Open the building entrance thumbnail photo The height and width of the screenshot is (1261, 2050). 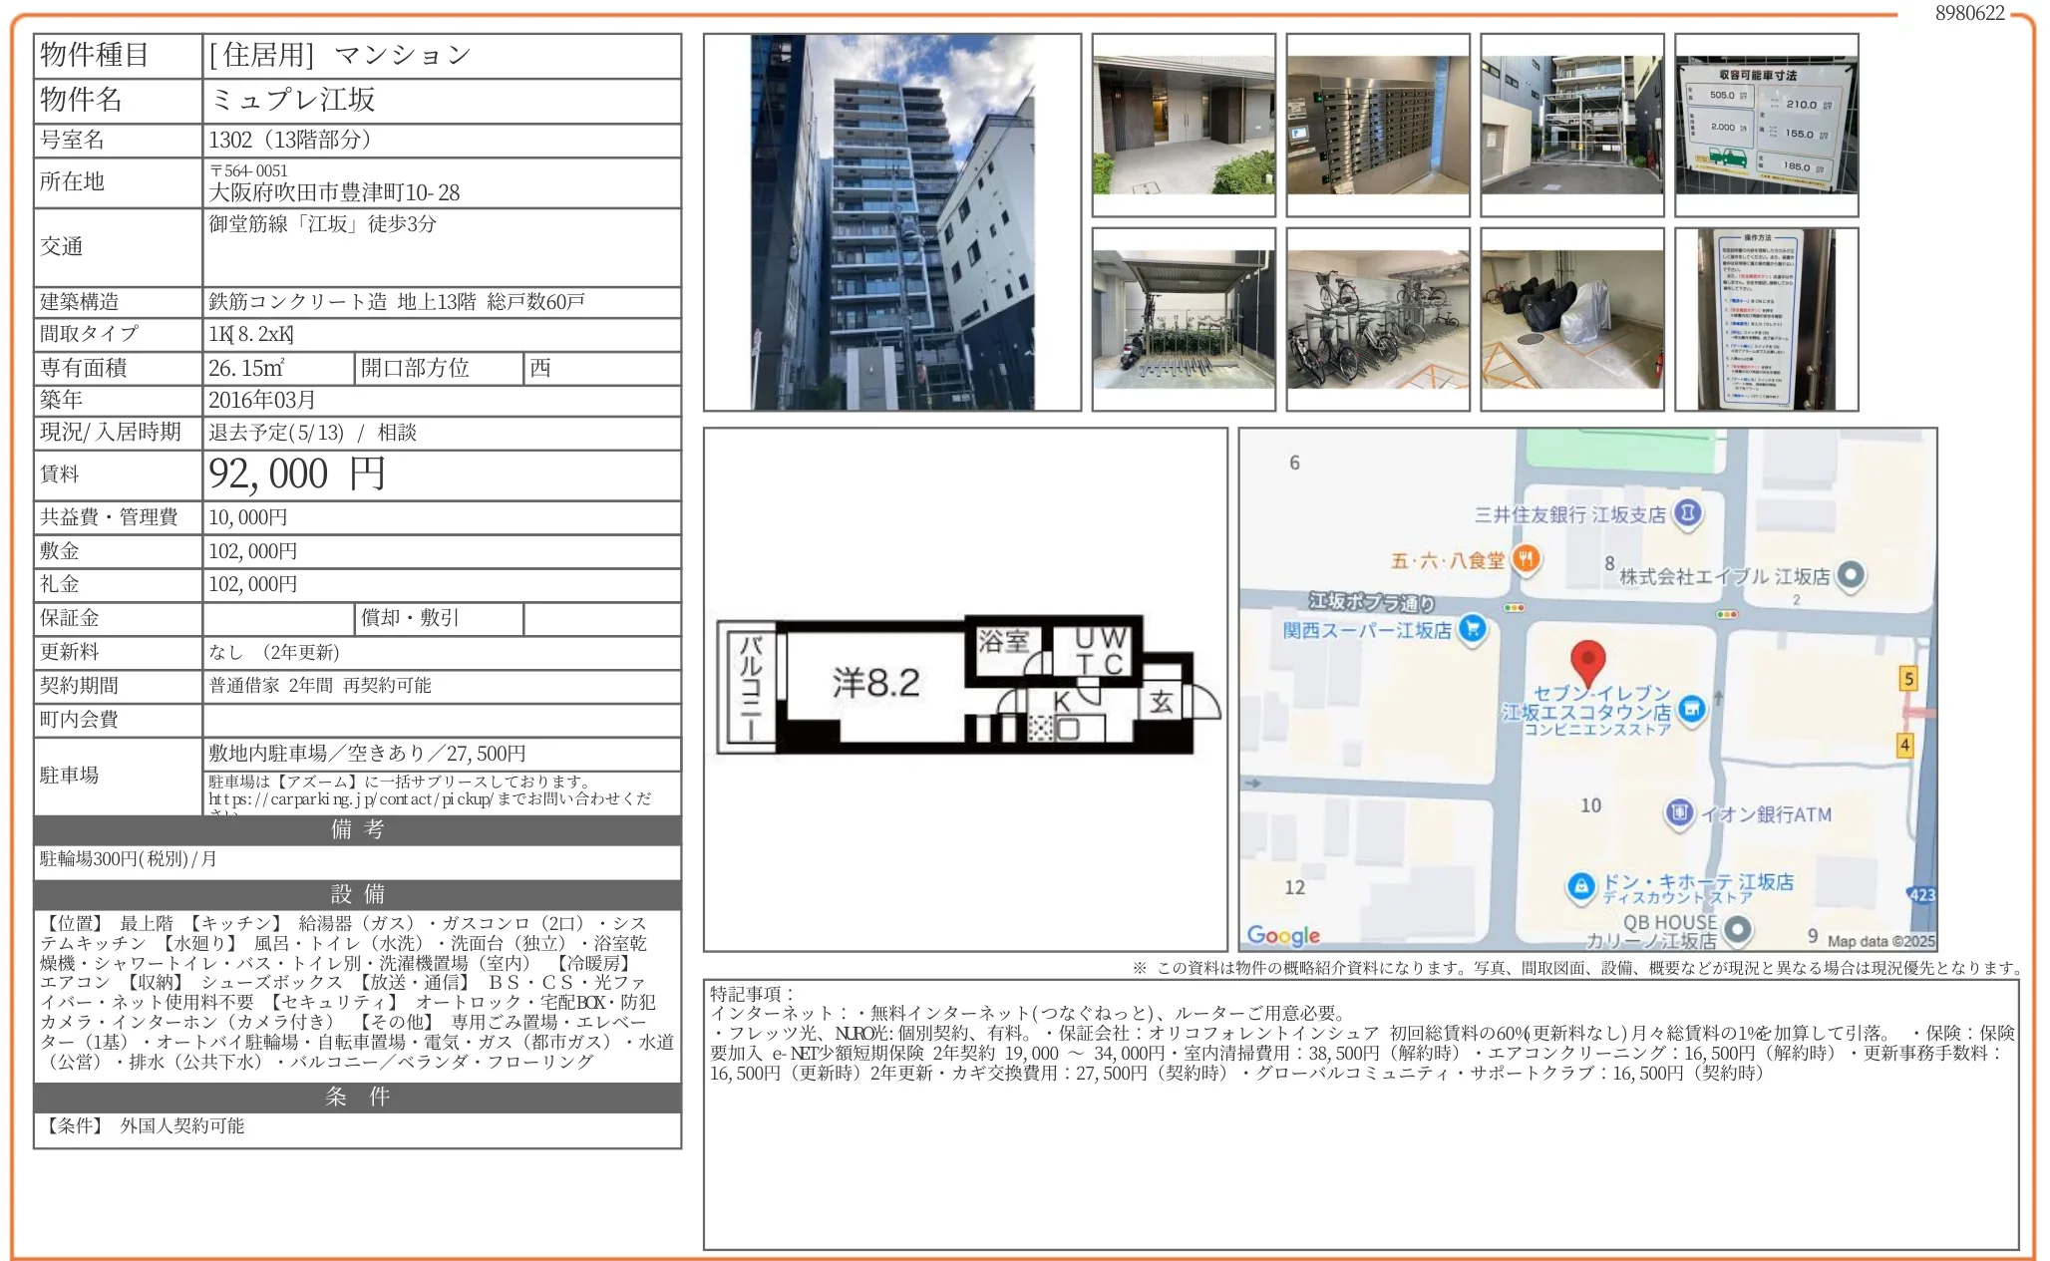pos(1184,126)
